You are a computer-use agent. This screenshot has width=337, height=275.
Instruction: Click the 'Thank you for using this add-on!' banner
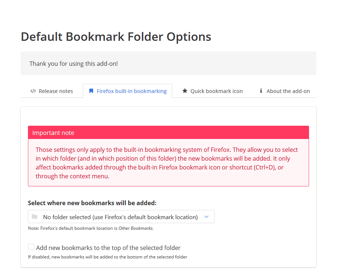tap(168, 63)
